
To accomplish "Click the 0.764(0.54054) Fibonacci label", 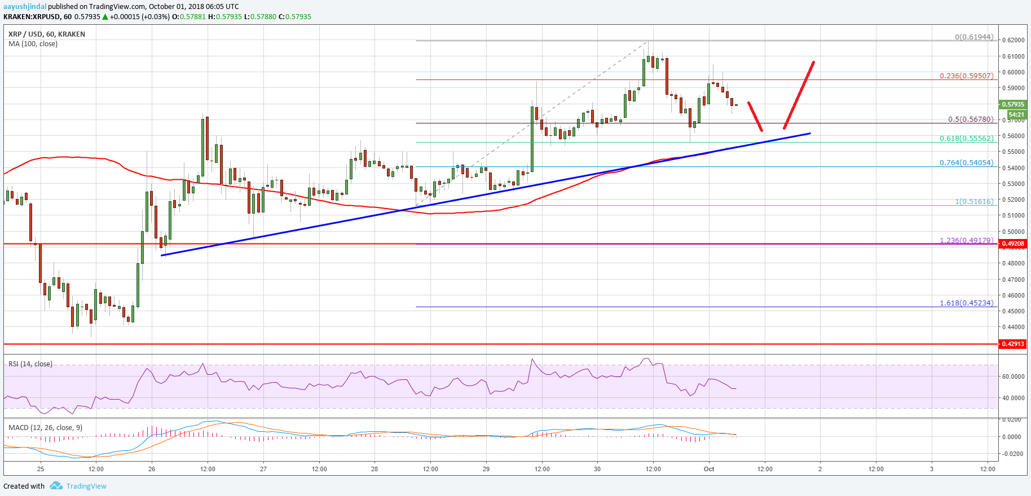I will (x=966, y=162).
